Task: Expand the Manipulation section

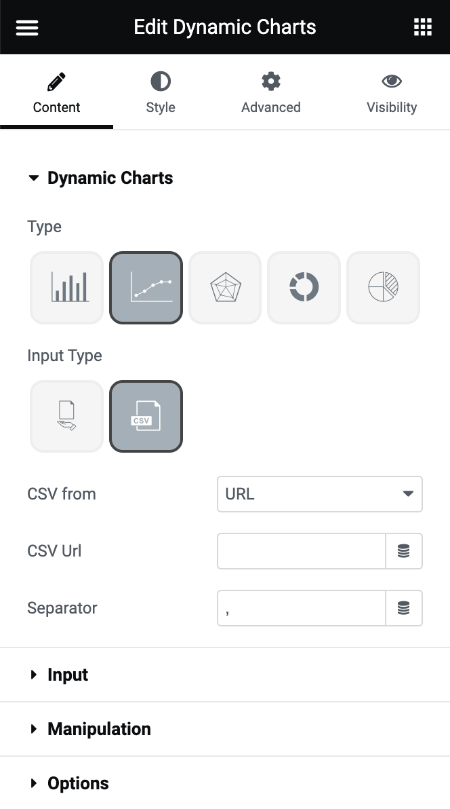Action: tap(99, 729)
